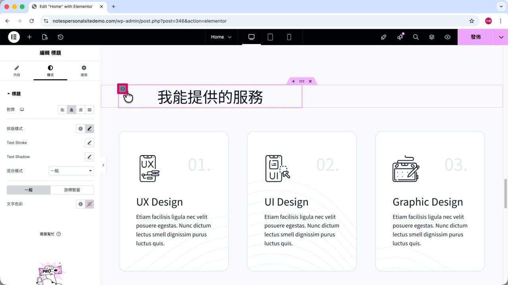Click the PRO upgrade promotion image
The height and width of the screenshot is (285, 508).
pyautogui.click(x=50, y=273)
